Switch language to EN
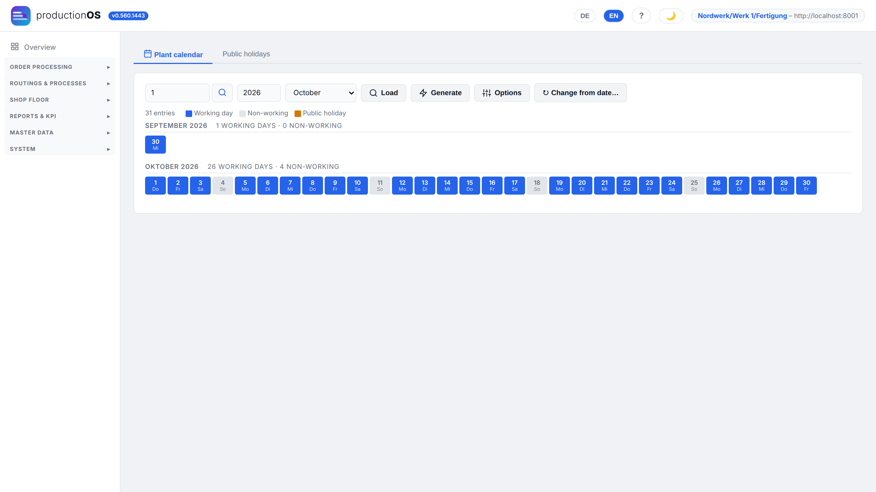Screen dimensions: 876x492 [x=613, y=16]
